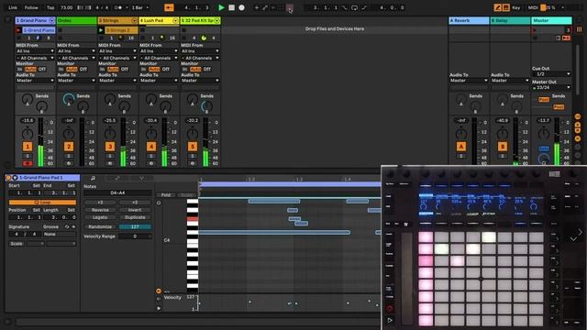Select the 1 Grand Piano track header
This screenshot has width=587, height=330.
(x=35, y=20)
